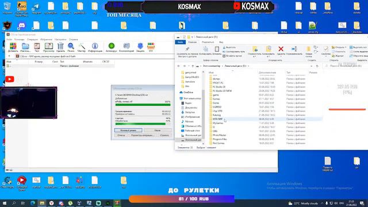Open Discord desktop shortcut

[x=22, y=25]
